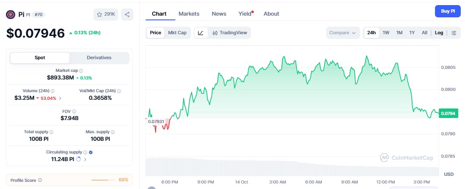Open the Markets tab

189,14
